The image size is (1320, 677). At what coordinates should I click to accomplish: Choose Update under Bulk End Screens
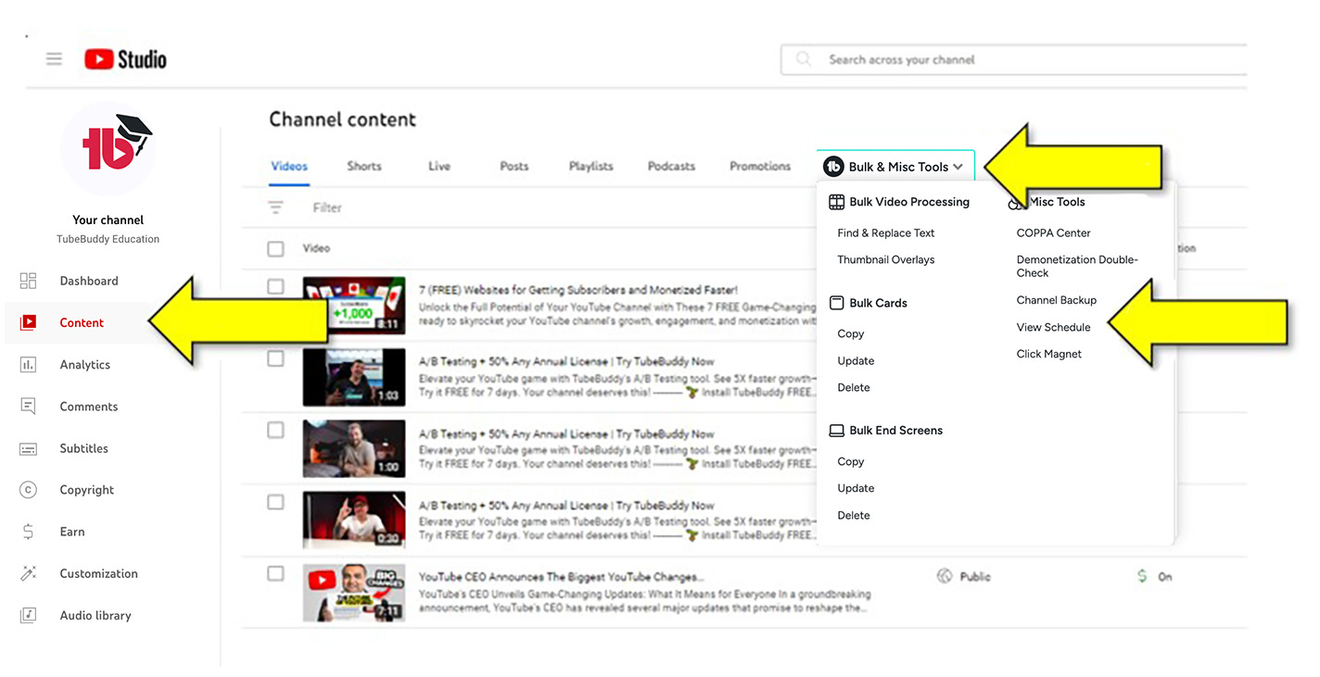coord(856,489)
